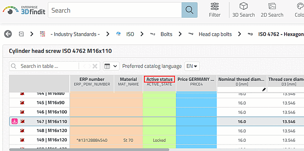Viewport: 304px width, 151px height.
Task: Click the magnifier search button
Action: tap(189, 10)
